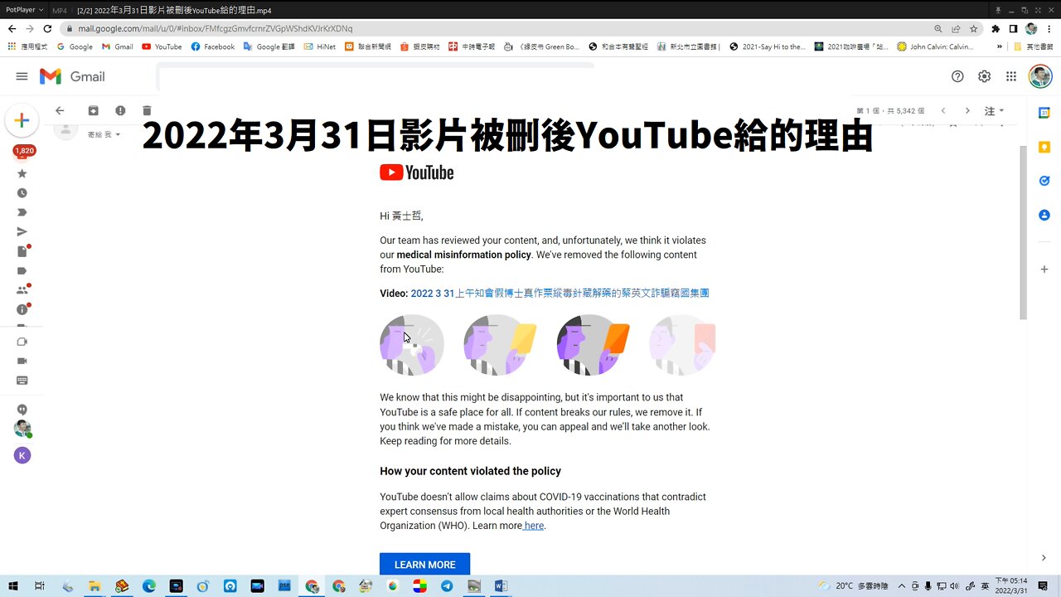Open Edge browser from taskbar
Screen dimensions: 1061x597
coord(149,586)
